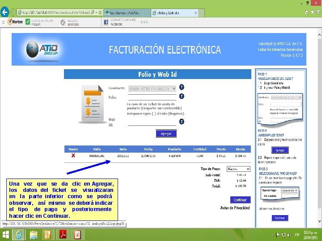The width and height of the screenshot is (322, 241).
Task: Open File Explorer from the taskbar
Action: pyautogui.click(x=34, y=235)
